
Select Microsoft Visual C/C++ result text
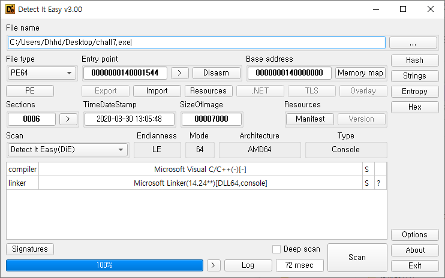[200, 170]
